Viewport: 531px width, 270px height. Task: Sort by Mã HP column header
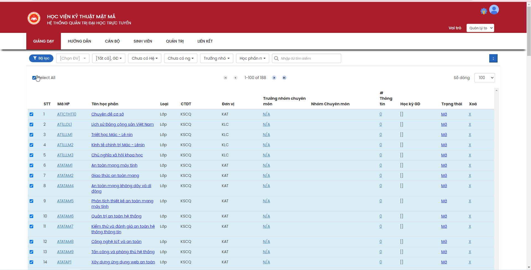click(x=63, y=104)
